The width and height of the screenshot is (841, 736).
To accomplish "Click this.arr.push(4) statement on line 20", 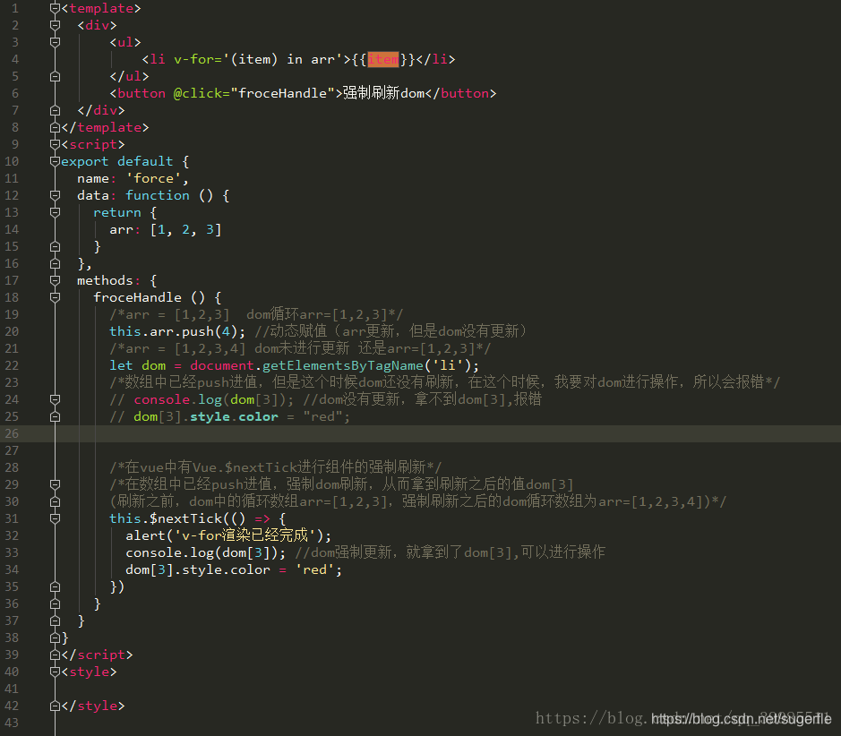I will click(177, 331).
